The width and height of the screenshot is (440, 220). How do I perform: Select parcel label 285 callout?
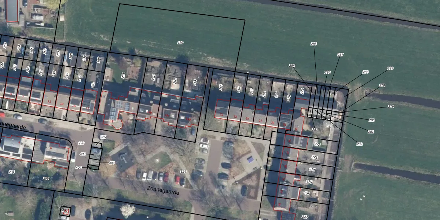pyautogui.click(x=313, y=44)
